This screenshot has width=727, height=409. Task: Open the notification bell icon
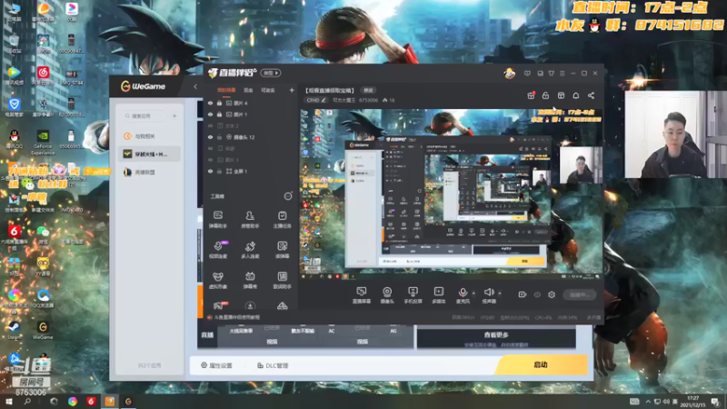576,95
